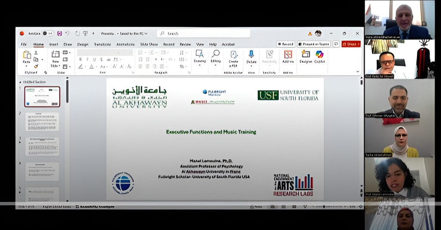Click the Redo icon in quick access toolbar
This screenshot has height=230, width=441.
pyautogui.click(x=78, y=34)
